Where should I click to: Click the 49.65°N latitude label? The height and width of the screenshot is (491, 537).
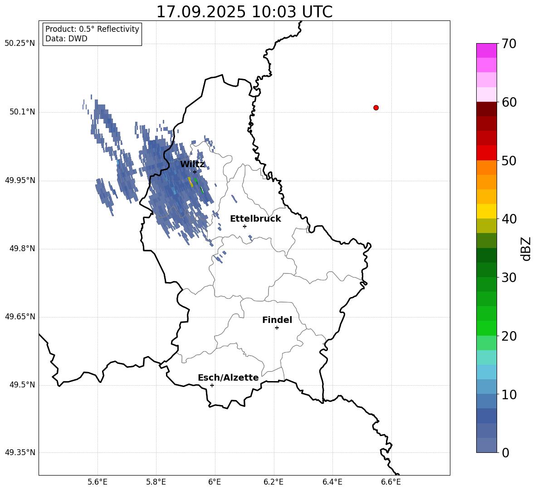20,316
